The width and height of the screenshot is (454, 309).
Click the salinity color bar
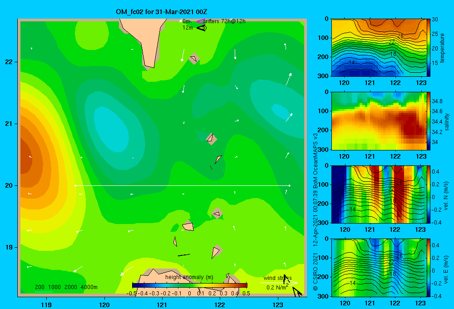click(x=429, y=121)
